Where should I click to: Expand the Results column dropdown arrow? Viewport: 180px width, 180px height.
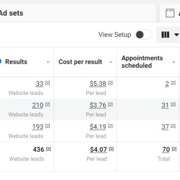pyautogui.click(x=48, y=62)
